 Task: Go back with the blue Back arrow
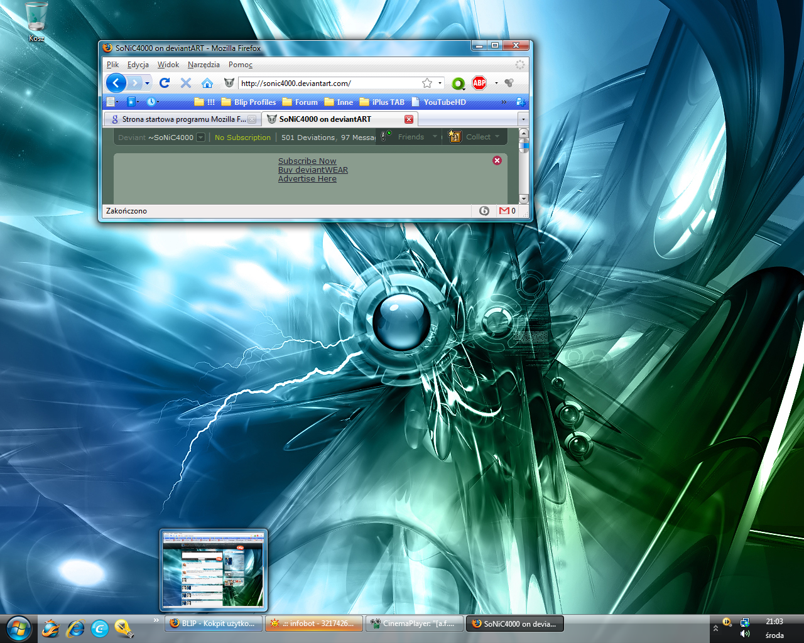pyautogui.click(x=116, y=83)
